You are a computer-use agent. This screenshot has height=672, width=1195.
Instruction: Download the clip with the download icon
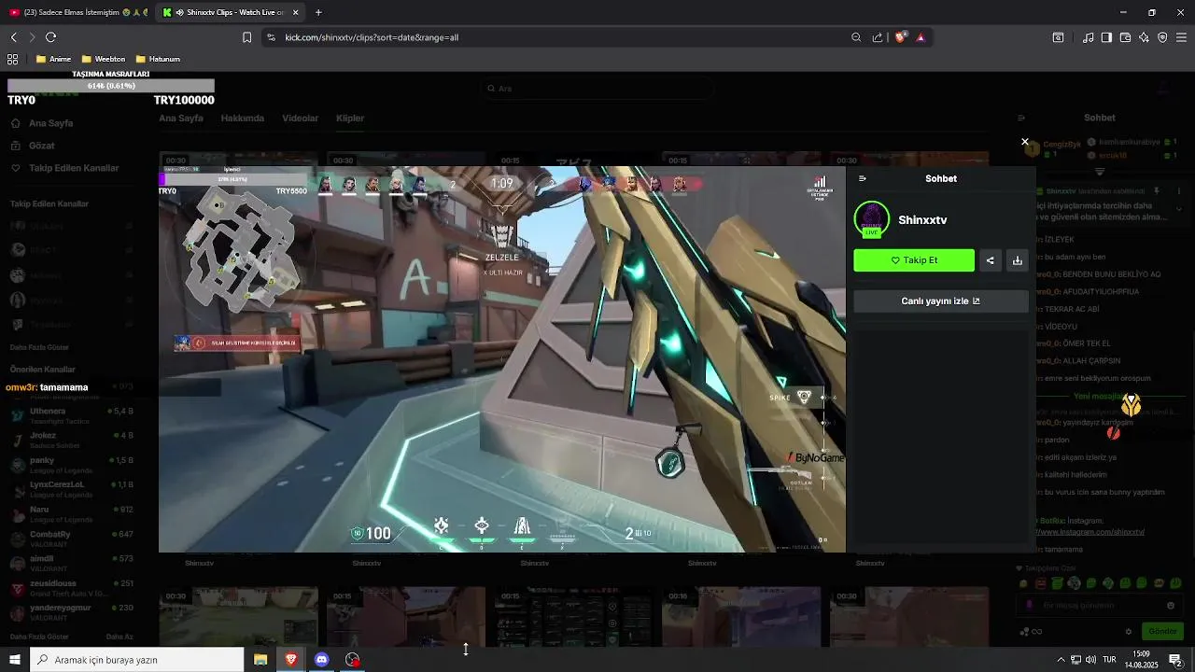pos(1018,260)
